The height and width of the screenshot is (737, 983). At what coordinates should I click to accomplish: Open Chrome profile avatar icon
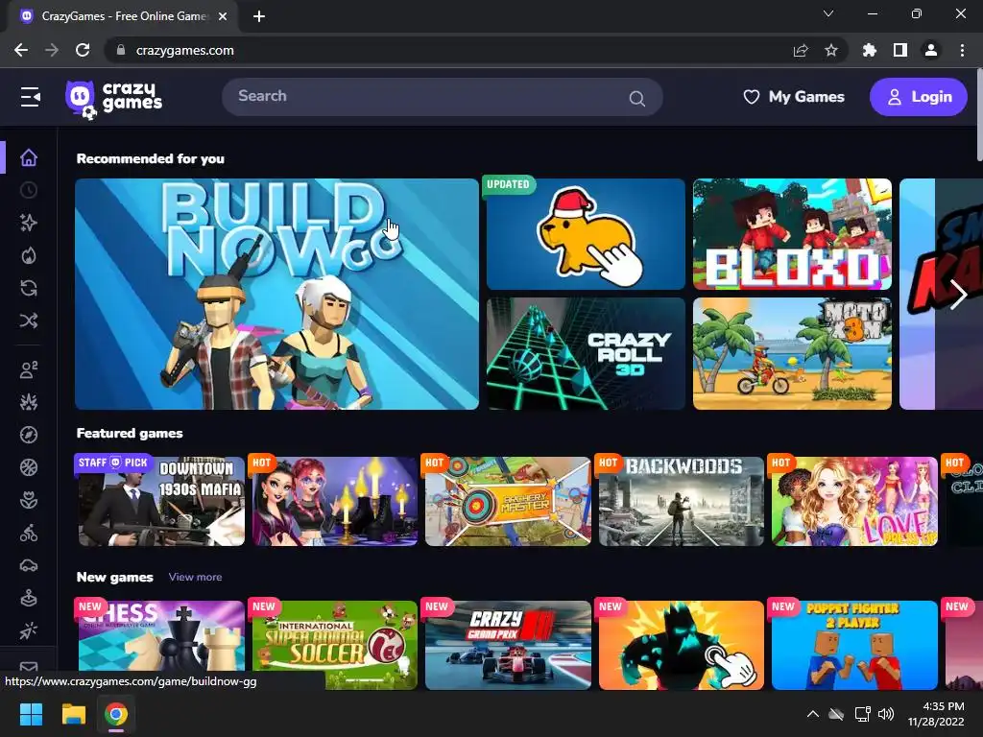coord(931,50)
